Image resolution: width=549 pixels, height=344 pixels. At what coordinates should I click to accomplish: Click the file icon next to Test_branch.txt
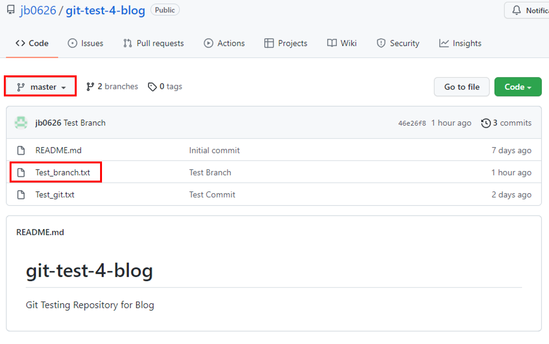(21, 173)
